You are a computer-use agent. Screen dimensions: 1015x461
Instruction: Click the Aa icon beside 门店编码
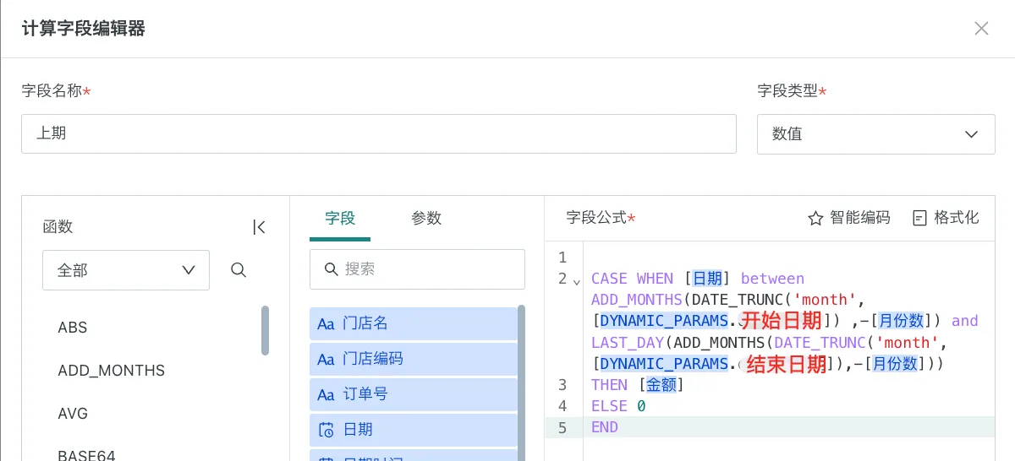pyautogui.click(x=326, y=359)
